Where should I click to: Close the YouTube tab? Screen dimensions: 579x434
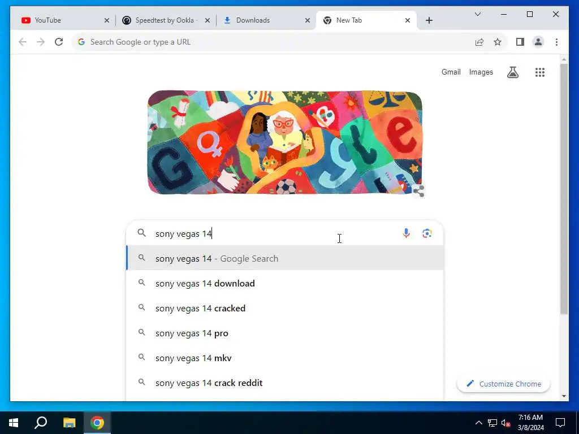coord(107,20)
